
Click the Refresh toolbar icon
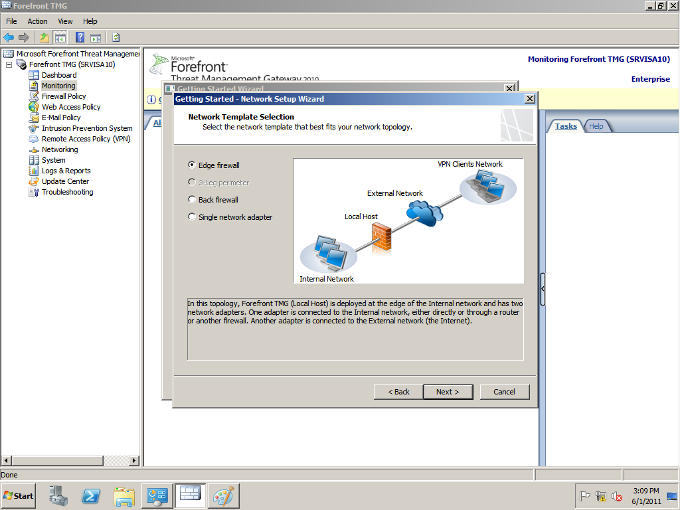coord(116,37)
